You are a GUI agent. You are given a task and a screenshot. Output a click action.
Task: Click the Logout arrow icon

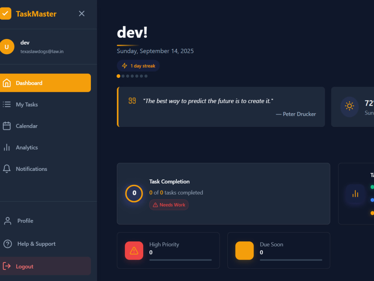tap(7, 266)
